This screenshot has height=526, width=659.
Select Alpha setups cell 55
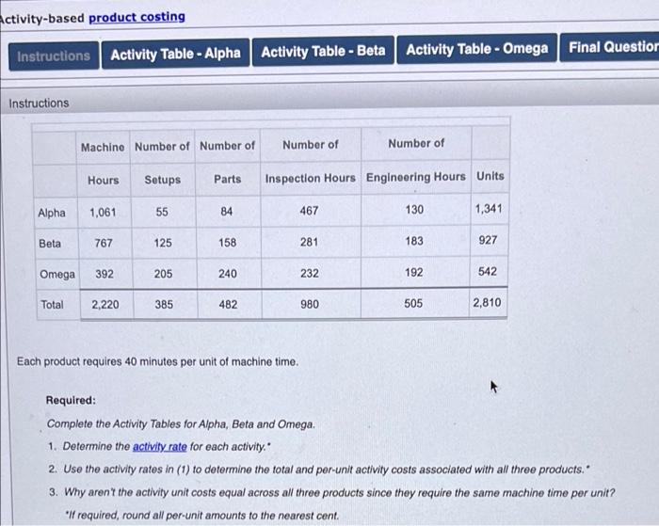162,212
